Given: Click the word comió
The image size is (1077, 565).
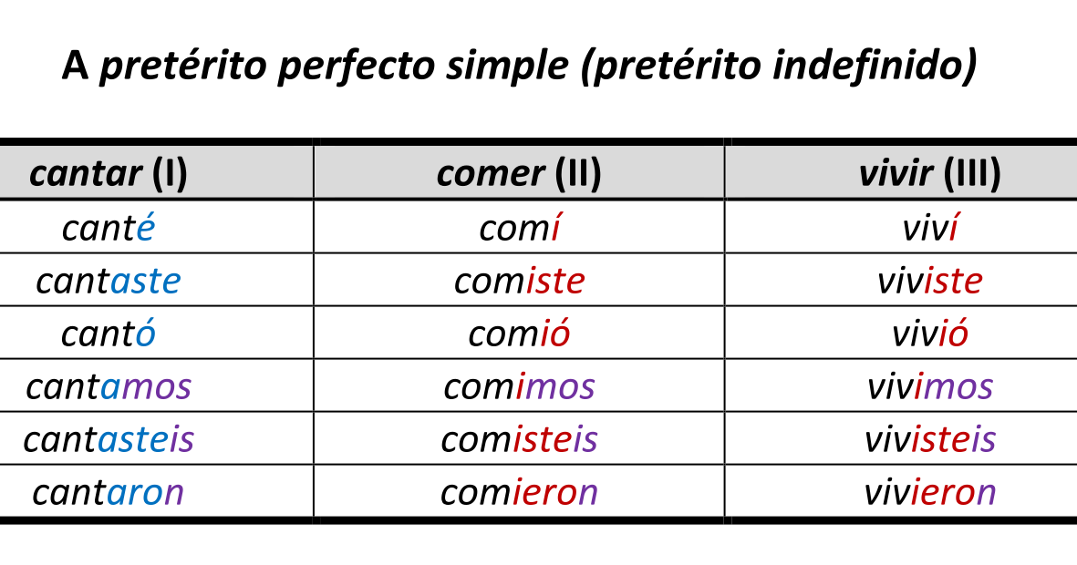Looking at the screenshot, I should pos(519,334).
